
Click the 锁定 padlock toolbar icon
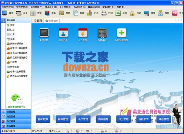[132, 13]
